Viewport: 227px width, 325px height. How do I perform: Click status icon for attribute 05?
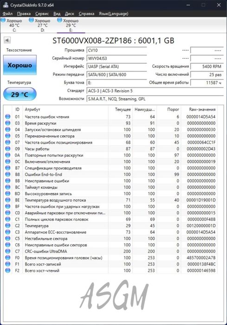(x=7, y=136)
